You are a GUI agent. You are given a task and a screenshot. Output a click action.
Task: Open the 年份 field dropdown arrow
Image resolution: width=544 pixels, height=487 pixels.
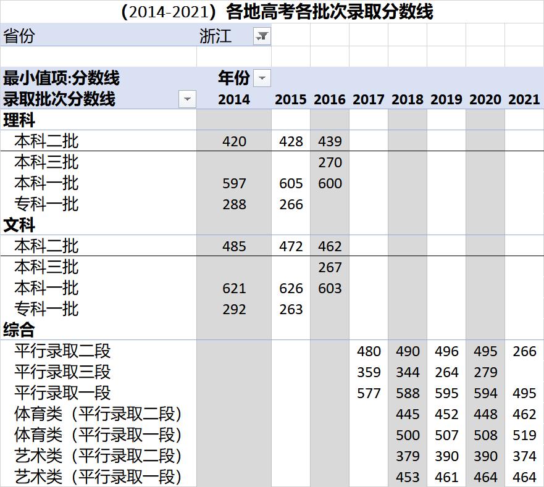262,79
